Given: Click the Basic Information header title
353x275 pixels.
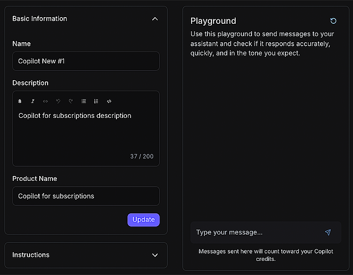Looking at the screenshot, I should [40, 18].
